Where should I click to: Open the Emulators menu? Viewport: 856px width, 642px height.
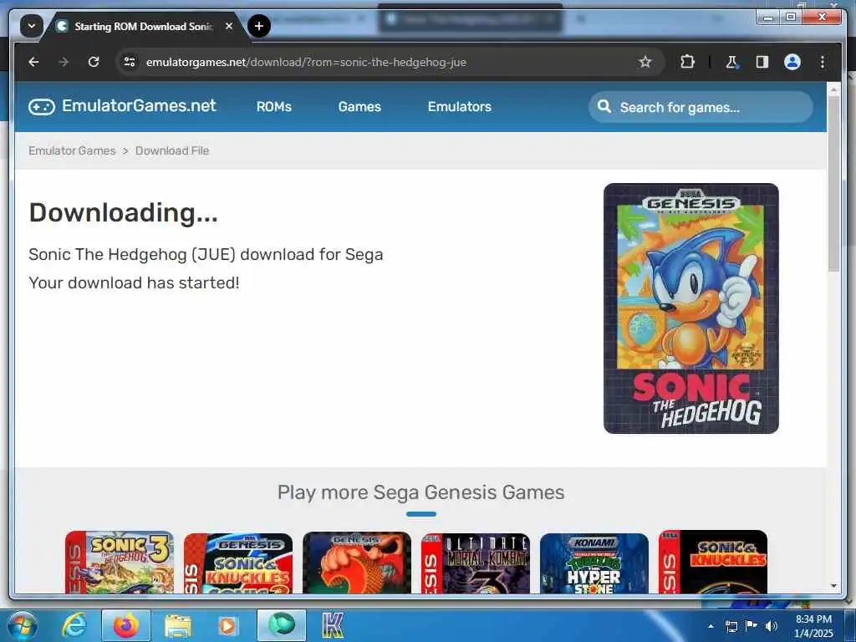pyautogui.click(x=460, y=106)
